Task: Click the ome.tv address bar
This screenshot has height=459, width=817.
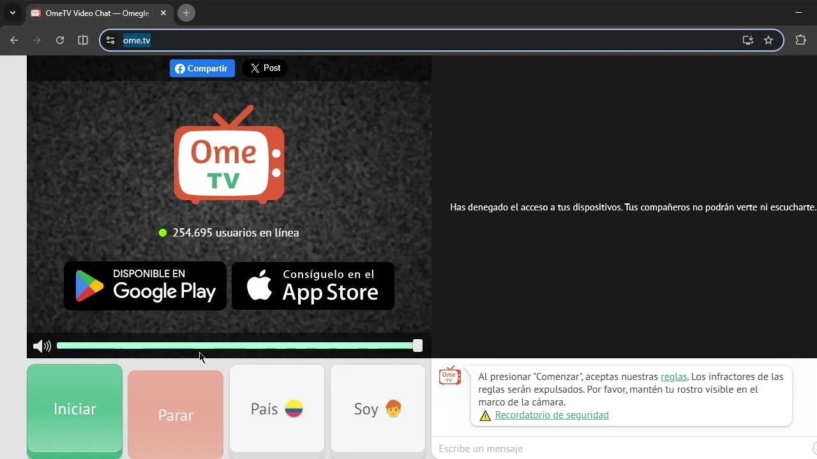Action: click(x=442, y=40)
